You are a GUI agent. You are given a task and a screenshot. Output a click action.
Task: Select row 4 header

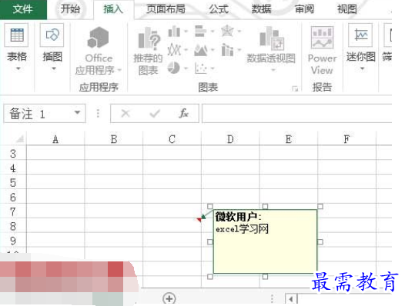coord(13,168)
